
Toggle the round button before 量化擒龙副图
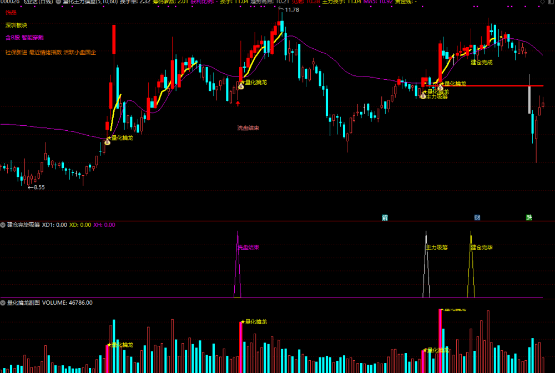(x=3, y=303)
